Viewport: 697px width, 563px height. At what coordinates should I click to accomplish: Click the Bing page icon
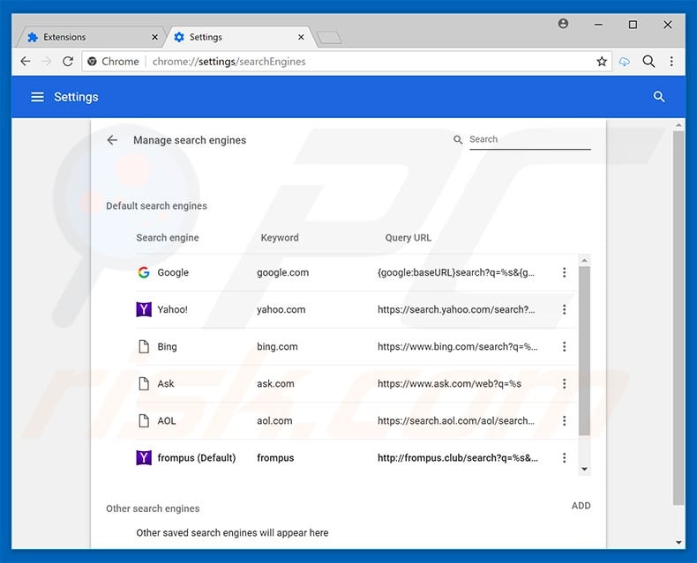144,346
